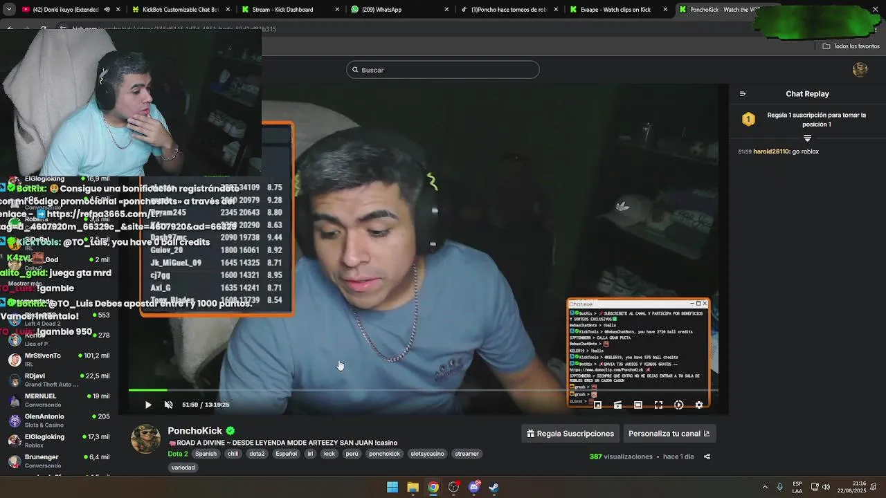Open GlenAntonio channel in sidebar
Viewport: 886px width, 498px height.
point(59,421)
